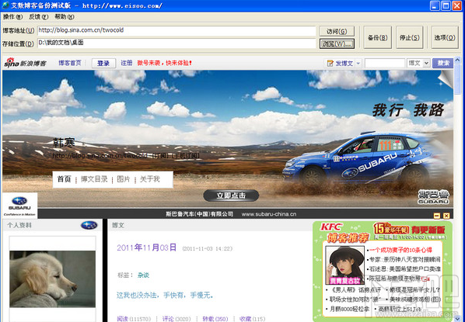Open 一个成功妻子的10条心得 article
Image resolution: width=465 pixels, height=322 pixels.
click(400, 250)
